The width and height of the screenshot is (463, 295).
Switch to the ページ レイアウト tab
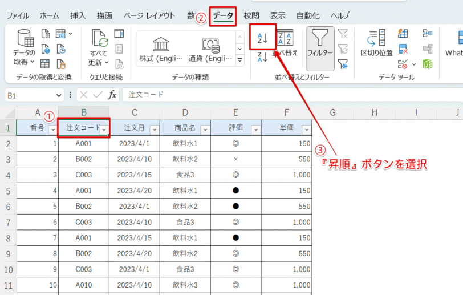(x=149, y=15)
